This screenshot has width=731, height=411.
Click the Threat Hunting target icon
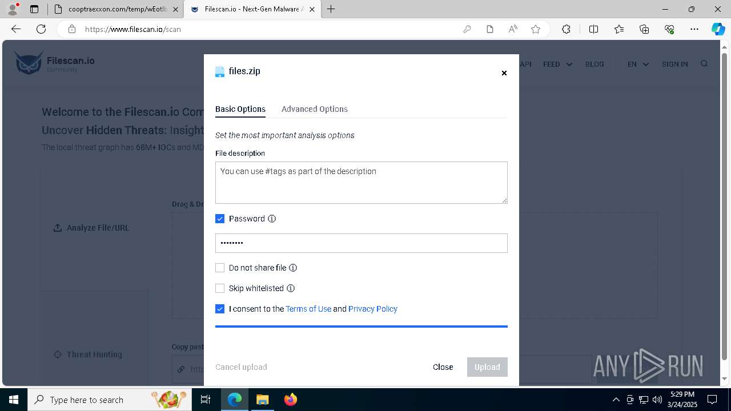[58, 354]
